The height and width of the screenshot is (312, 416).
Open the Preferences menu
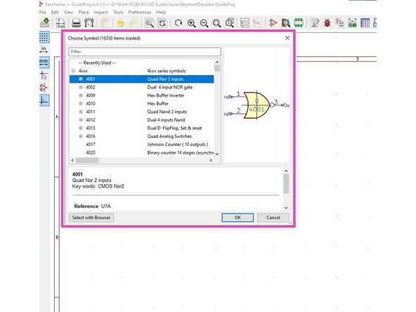[x=140, y=12]
